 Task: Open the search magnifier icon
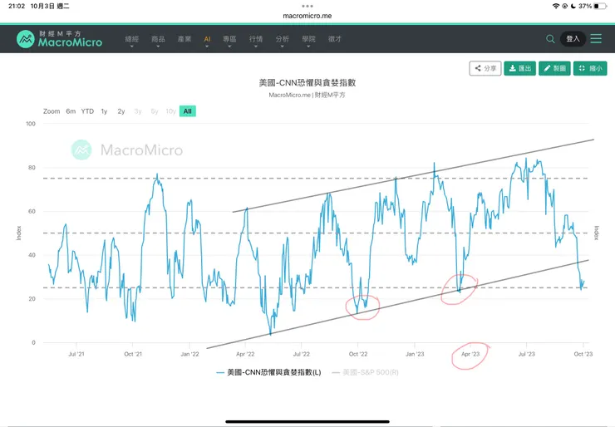click(550, 39)
